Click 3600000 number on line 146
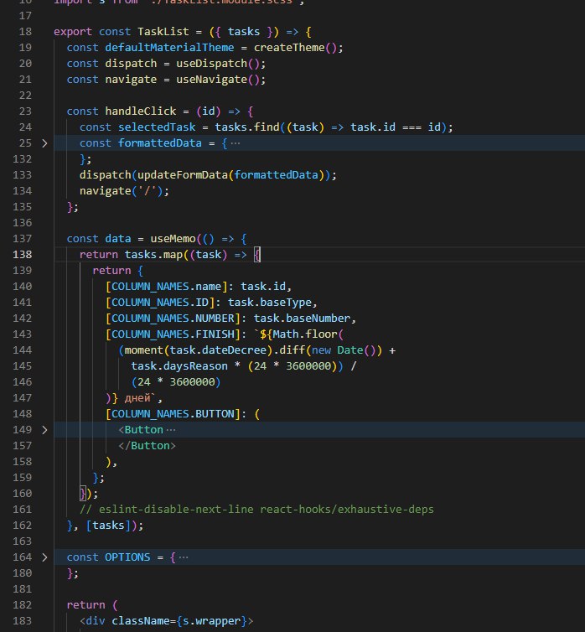The height and width of the screenshot is (632, 585). coord(192,382)
